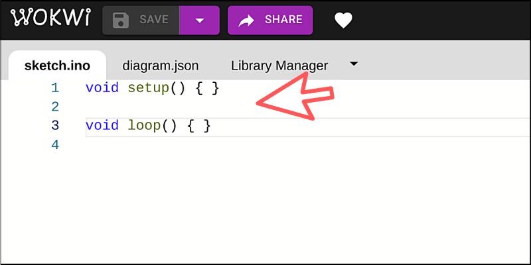This screenshot has height=265, width=531.
Task: Expand the file tabs dropdown triangle
Action: pyautogui.click(x=354, y=64)
